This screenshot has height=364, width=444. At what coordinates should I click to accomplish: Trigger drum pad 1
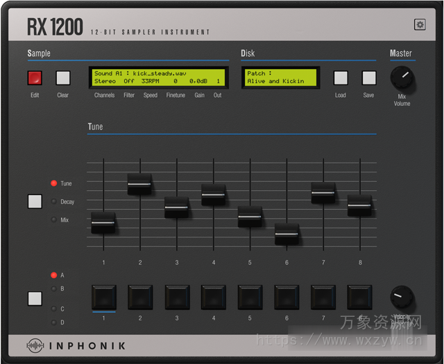click(103, 298)
